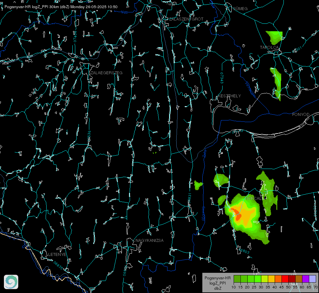The width and height of the screenshot is (319, 293).
Task: Click the 55-60 dBZ brown legend swatch
Action: pyautogui.click(x=299, y=279)
